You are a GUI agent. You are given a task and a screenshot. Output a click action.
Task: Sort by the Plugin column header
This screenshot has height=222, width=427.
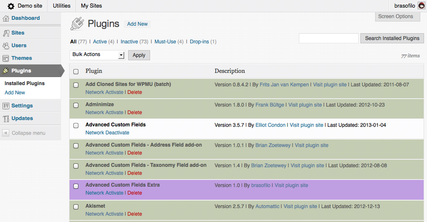coord(94,71)
